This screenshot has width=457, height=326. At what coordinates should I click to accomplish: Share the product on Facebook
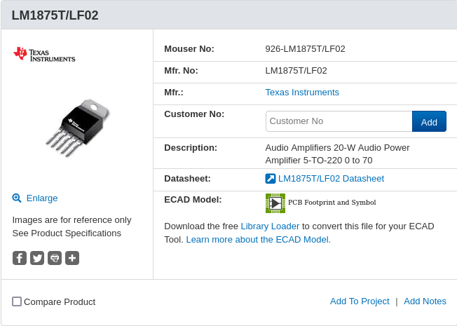(20, 258)
